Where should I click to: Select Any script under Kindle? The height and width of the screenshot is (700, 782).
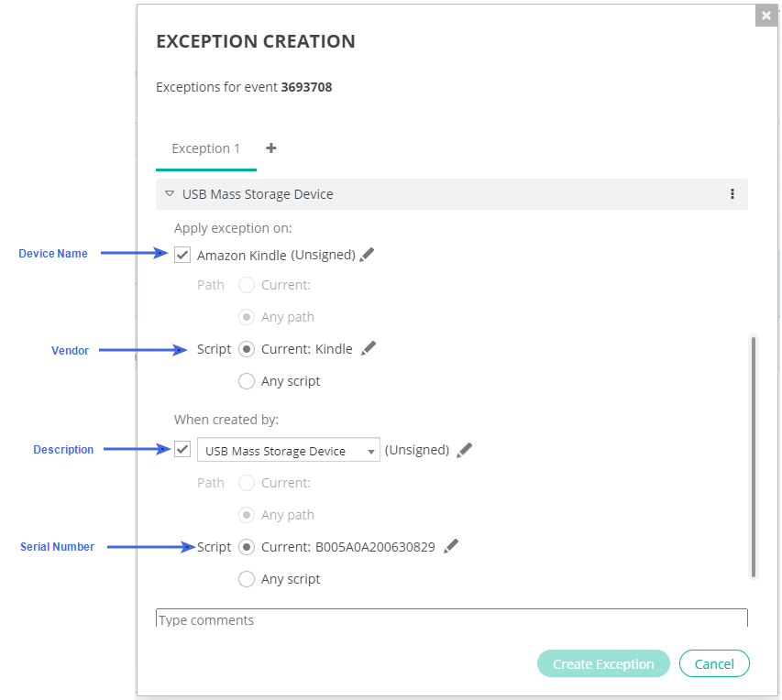(x=246, y=381)
